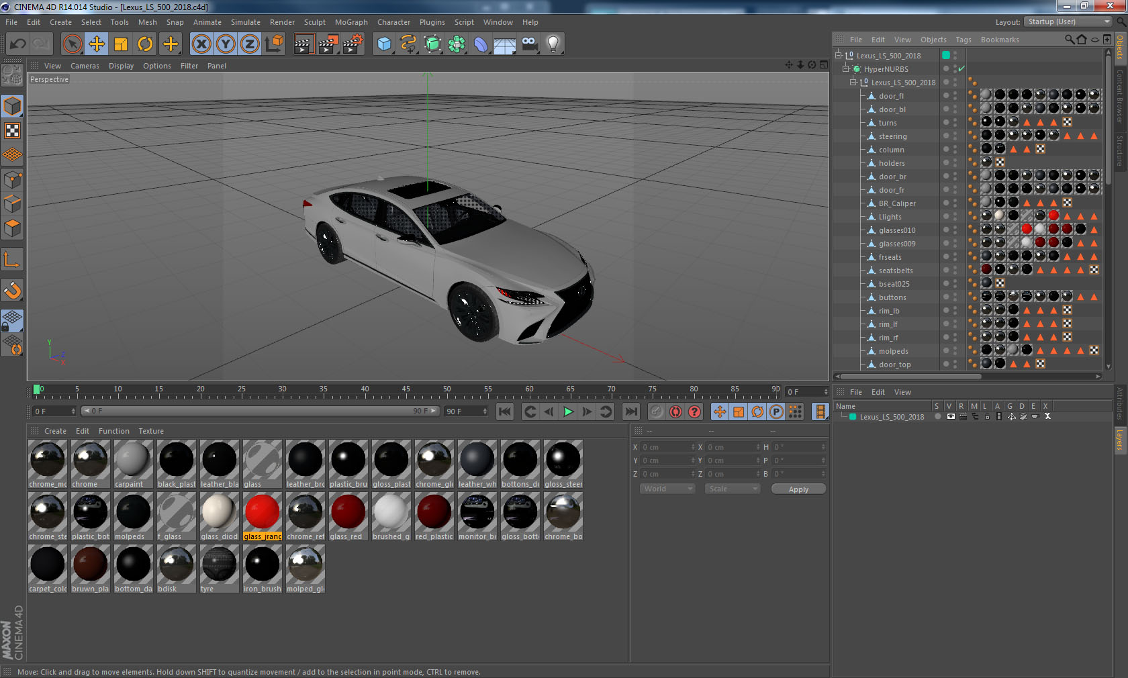
Task: Collapse the Lexus_LS_500_2018 root object
Action: 838,55
